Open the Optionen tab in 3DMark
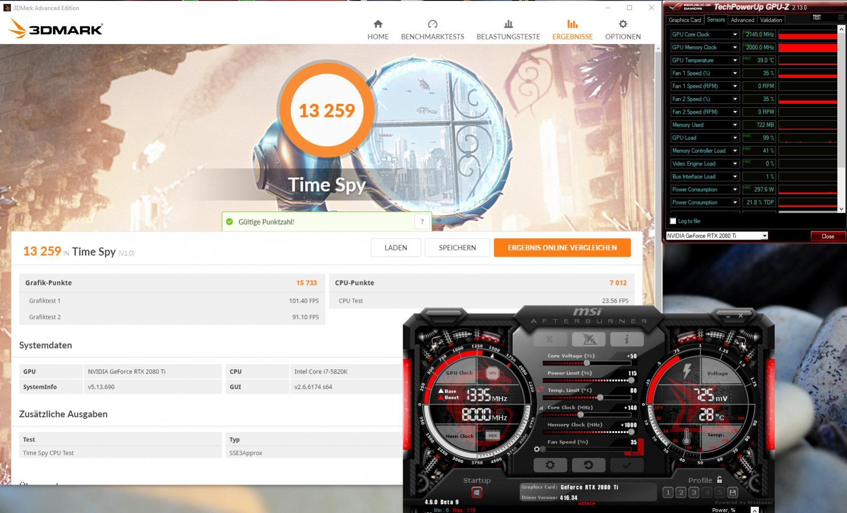Screen dimensions: 847x513 [x=623, y=30]
